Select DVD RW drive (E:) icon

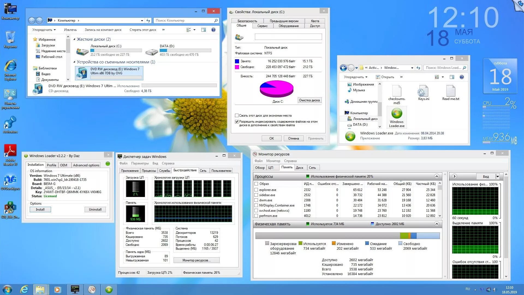pyautogui.click(x=82, y=73)
